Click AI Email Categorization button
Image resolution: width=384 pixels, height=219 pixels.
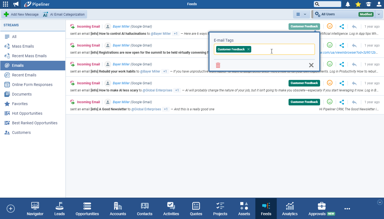64,14
